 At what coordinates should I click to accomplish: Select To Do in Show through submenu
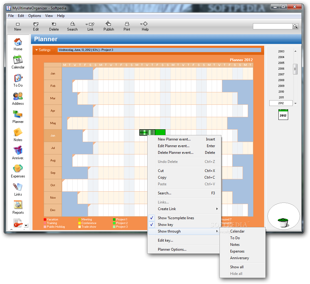pyautogui.click(x=243, y=238)
